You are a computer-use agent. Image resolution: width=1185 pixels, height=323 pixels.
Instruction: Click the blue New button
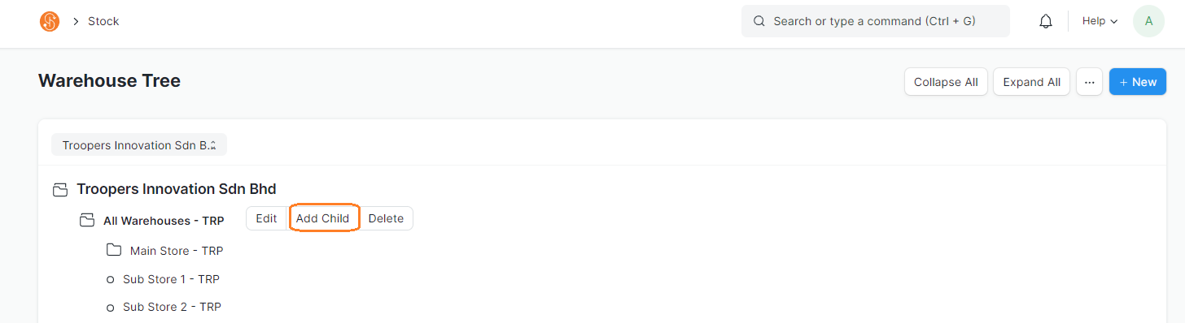[x=1137, y=82]
